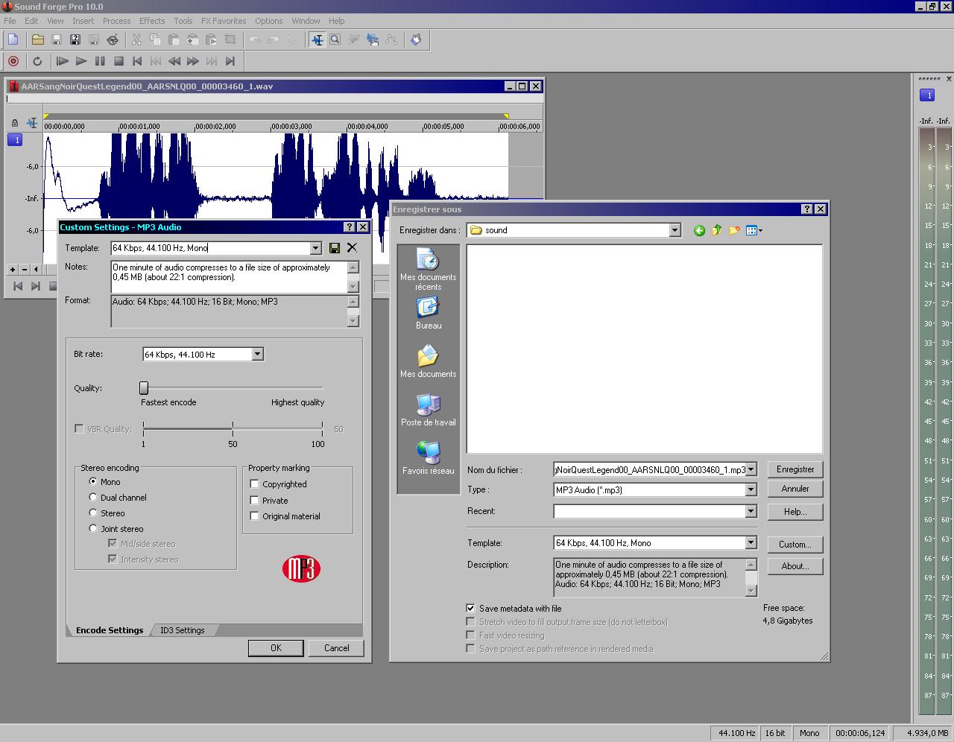The height and width of the screenshot is (742, 954).
Task: Create new folder in save dialog
Action: pyautogui.click(x=734, y=230)
